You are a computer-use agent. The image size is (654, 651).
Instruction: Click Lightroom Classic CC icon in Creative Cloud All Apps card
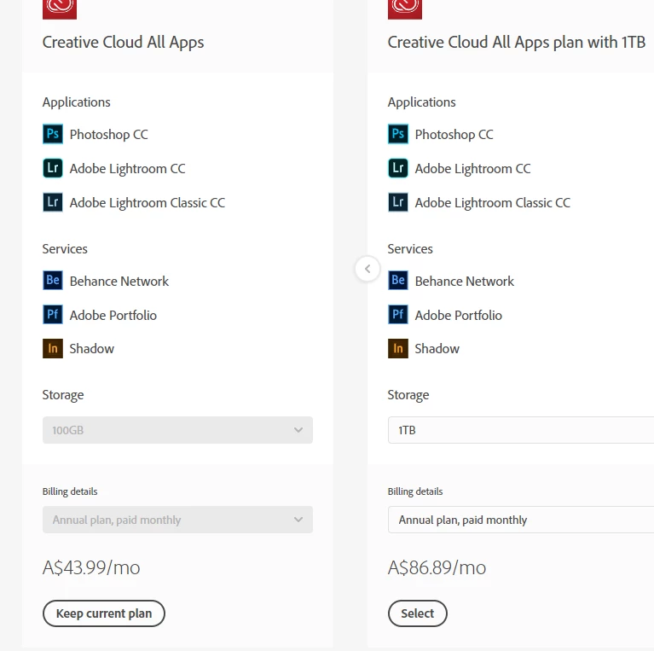tap(53, 202)
